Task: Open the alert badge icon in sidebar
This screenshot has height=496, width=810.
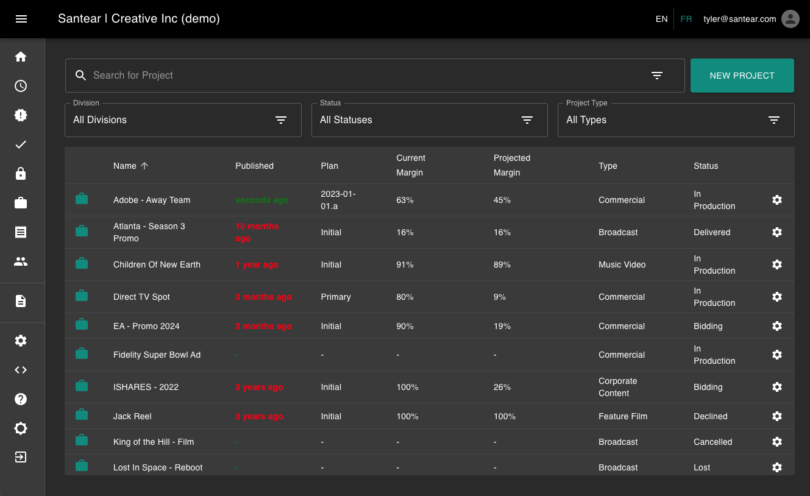Action: [x=21, y=115]
